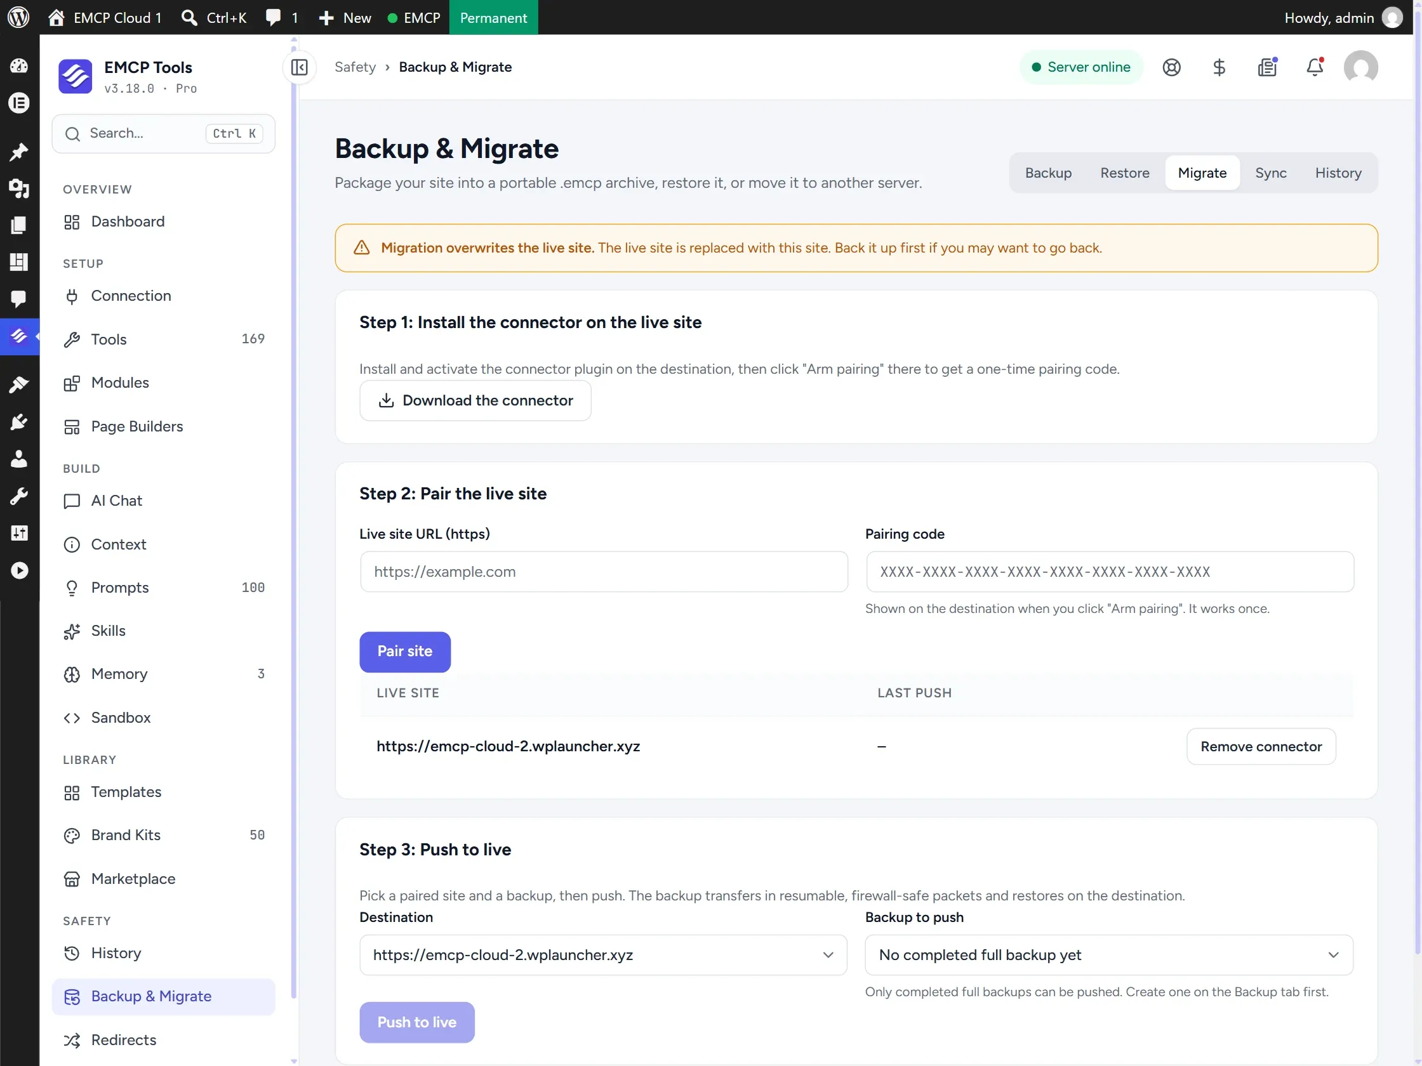Click the sidebar Search box

(163, 134)
